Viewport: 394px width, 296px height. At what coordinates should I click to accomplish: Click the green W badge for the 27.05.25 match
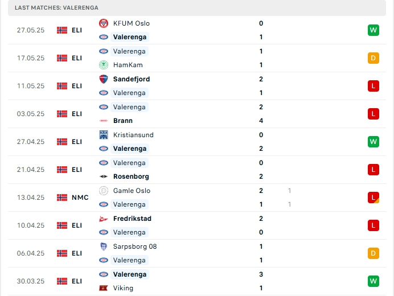374,30
